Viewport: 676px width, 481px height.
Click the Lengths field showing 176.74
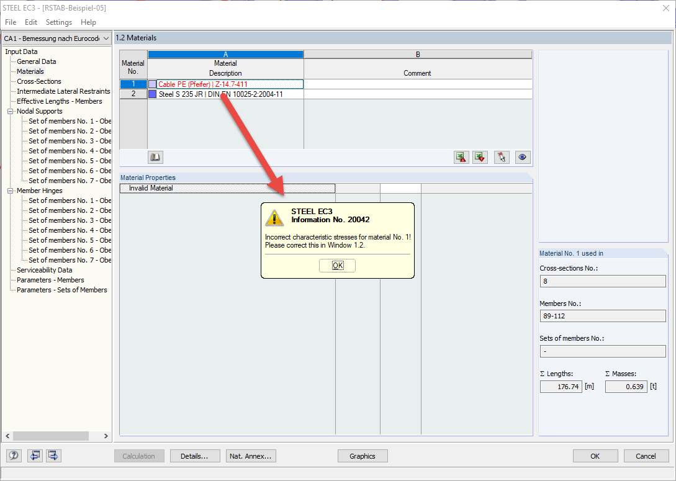(561, 387)
